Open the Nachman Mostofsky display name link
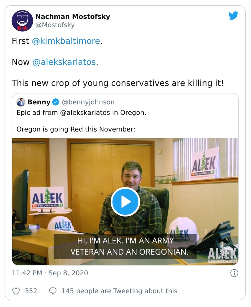 click(x=73, y=17)
